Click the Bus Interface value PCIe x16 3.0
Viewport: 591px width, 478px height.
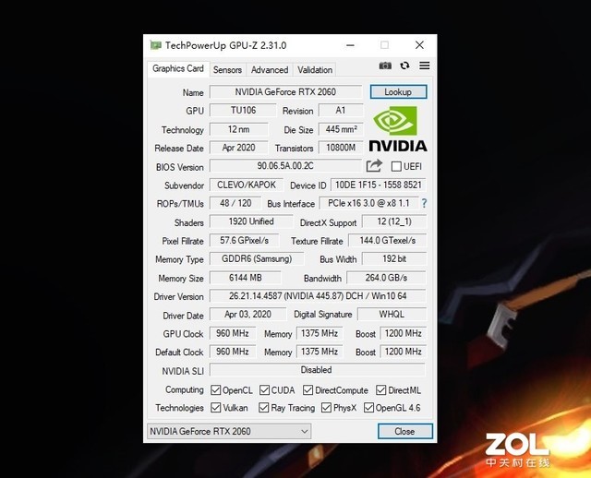coord(368,203)
